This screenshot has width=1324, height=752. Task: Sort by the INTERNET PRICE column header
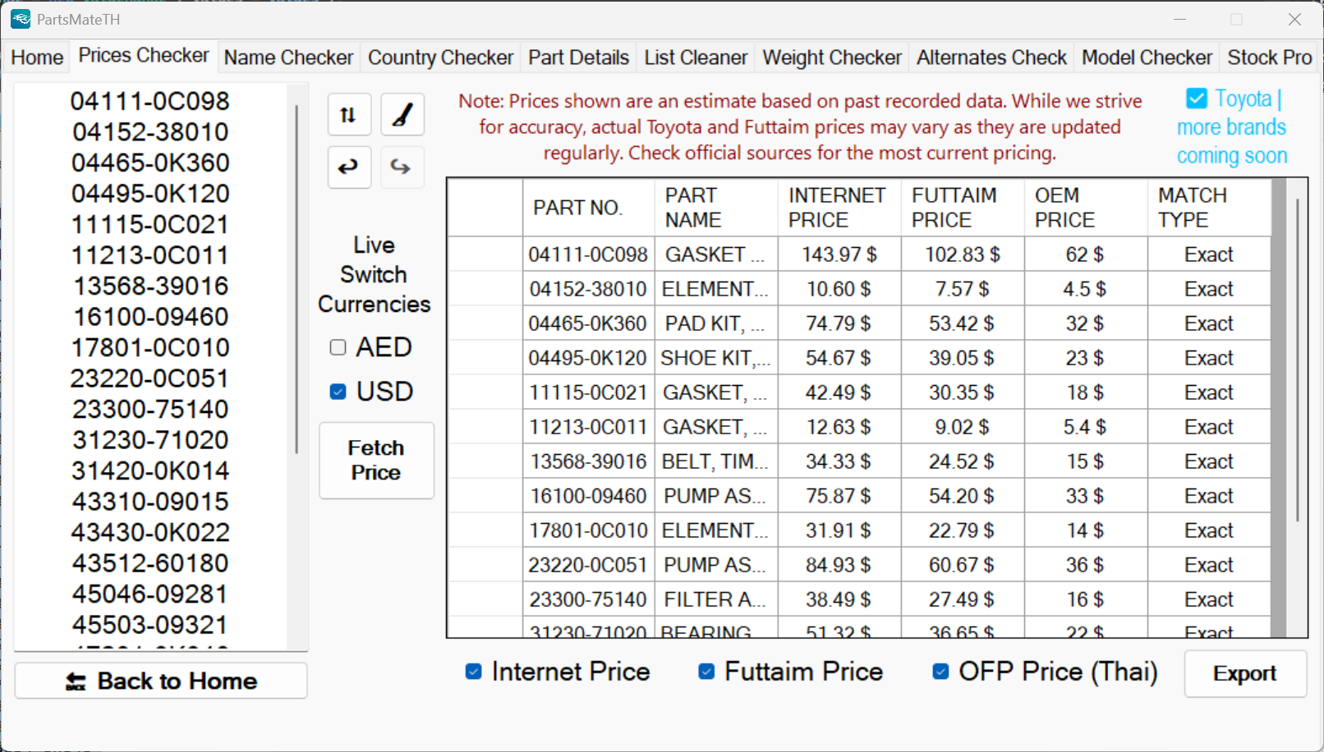tap(838, 208)
